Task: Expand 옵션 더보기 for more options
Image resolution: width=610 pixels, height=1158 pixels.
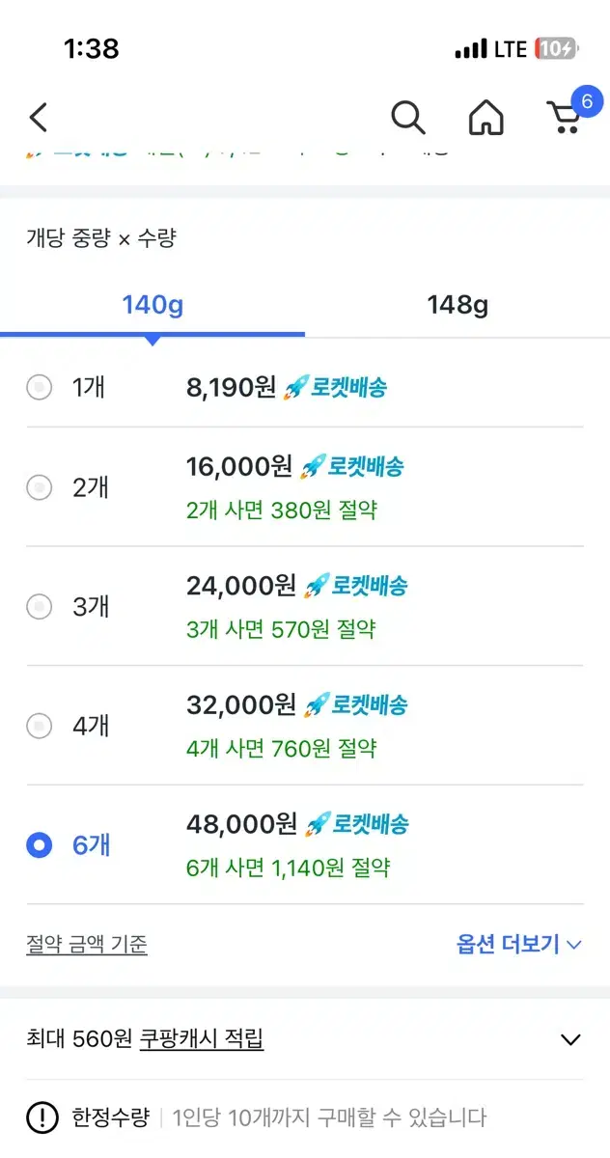Action: [x=518, y=944]
